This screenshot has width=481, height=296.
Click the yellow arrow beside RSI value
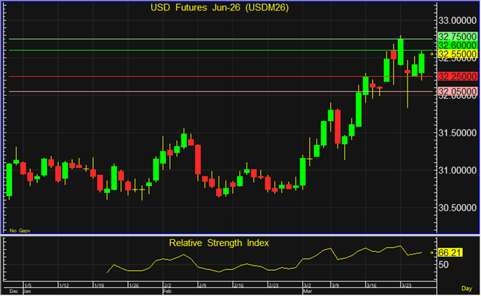point(432,252)
